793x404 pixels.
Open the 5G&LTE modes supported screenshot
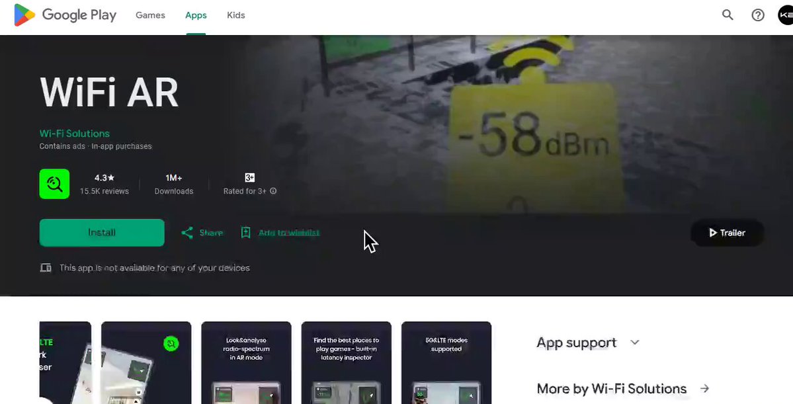(x=446, y=362)
